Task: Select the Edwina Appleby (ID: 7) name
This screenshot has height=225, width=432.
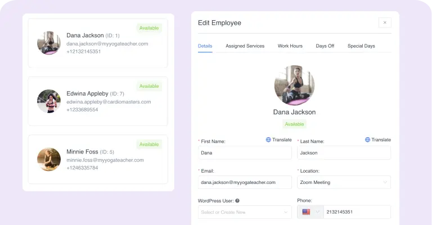Action: pyautogui.click(x=95, y=93)
